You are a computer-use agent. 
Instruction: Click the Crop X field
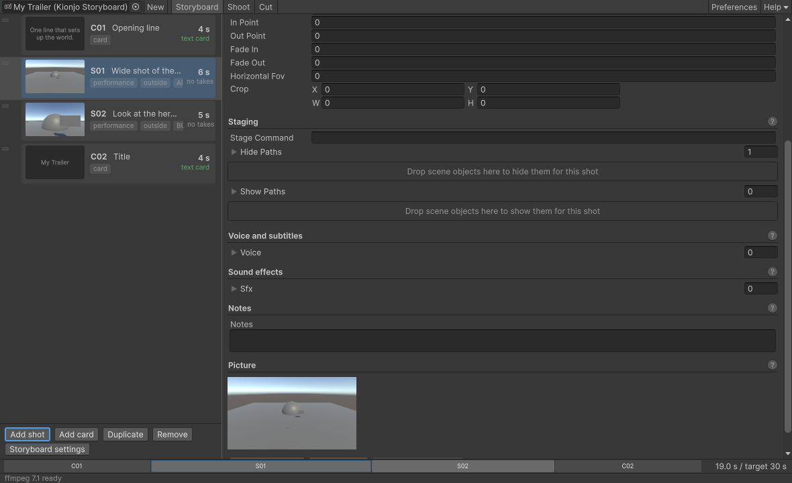tap(393, 89)
